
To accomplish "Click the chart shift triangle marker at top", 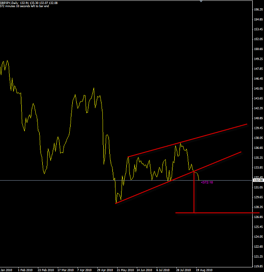I will point(201,1).
